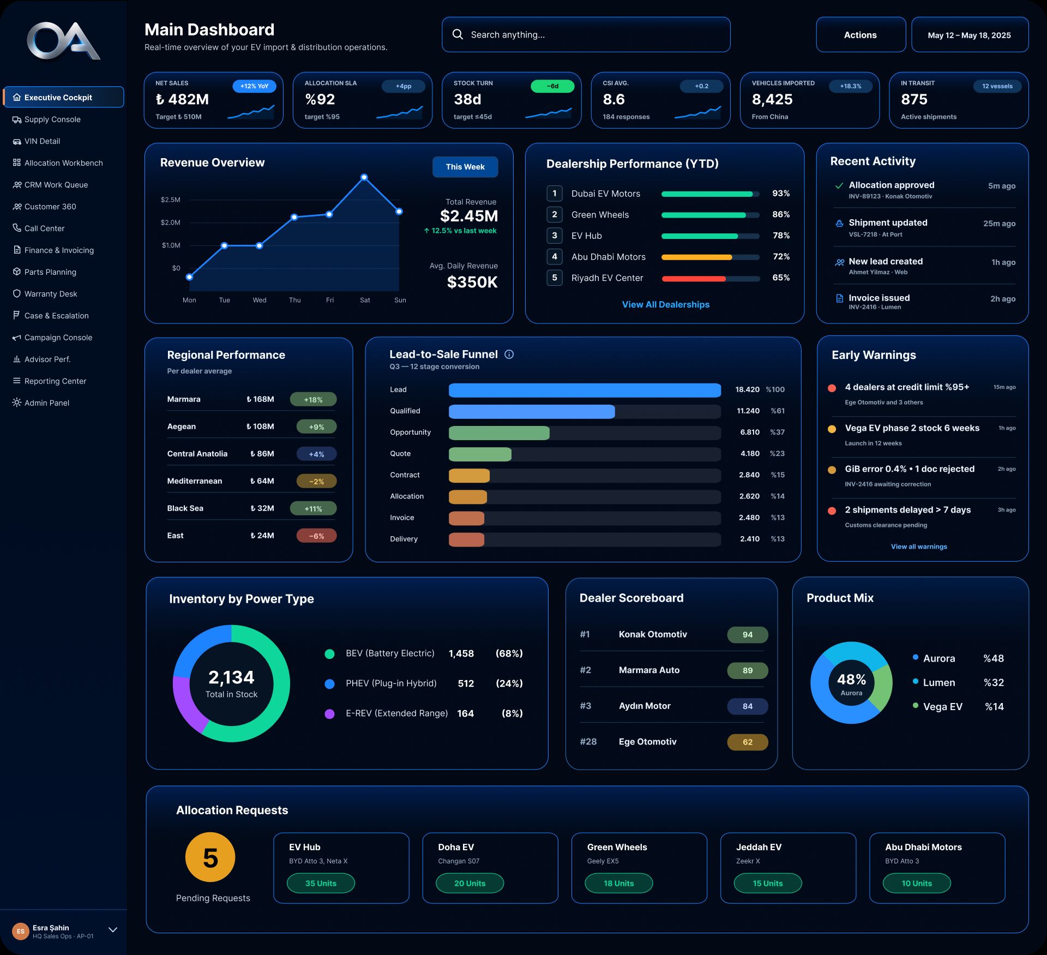Click the VIN Detail car icon
Image resolution: width=1047 pixels, height=955 pixels.
[x=17, y=141]
